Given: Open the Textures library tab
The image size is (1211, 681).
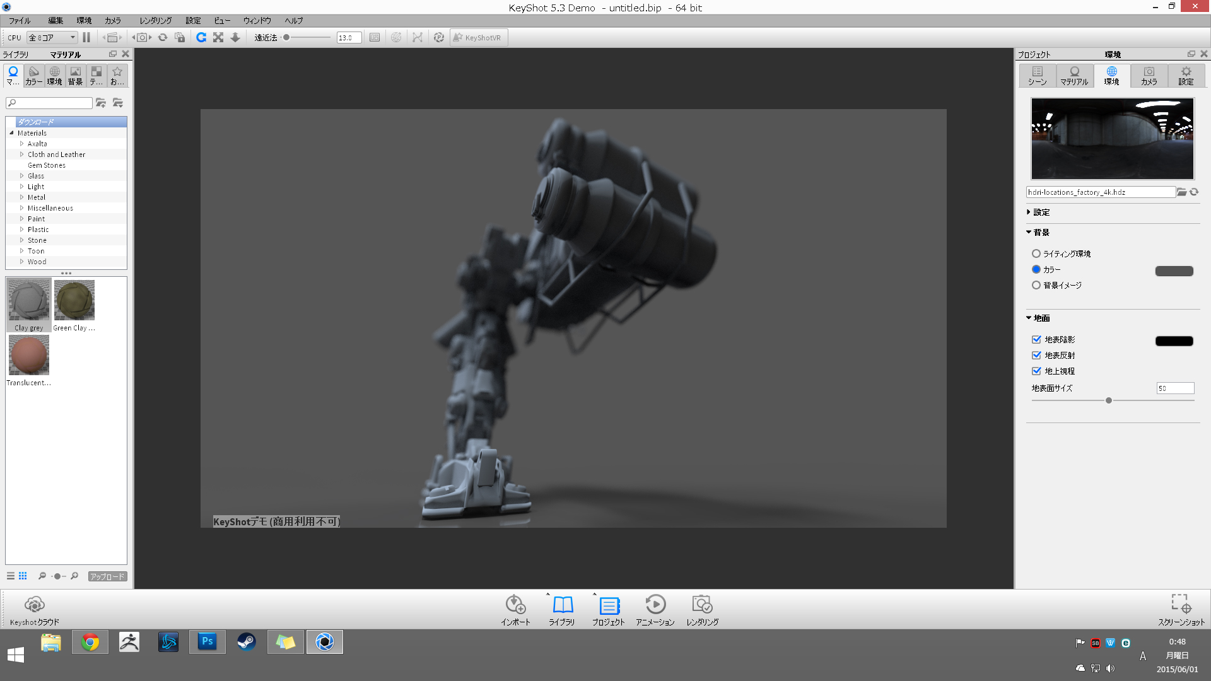Looking at the screenshot, I should [x=97, y=75].
